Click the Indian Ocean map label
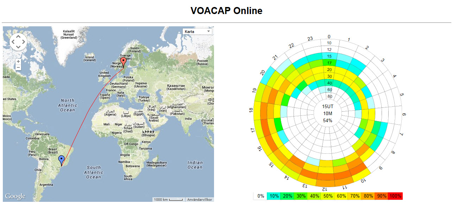 (x=195, y=165)
